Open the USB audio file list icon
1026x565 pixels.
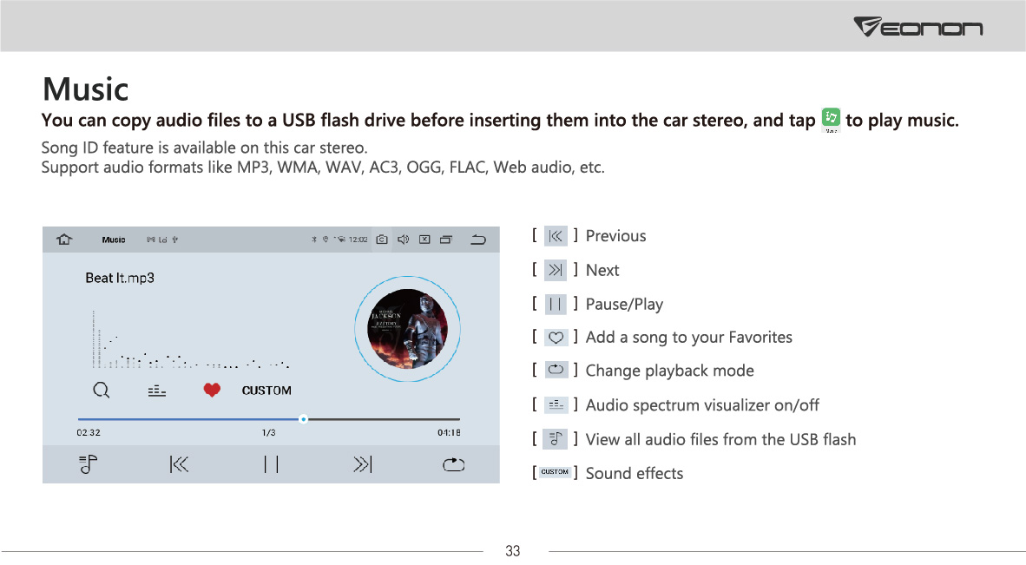[x=88, y=465]
